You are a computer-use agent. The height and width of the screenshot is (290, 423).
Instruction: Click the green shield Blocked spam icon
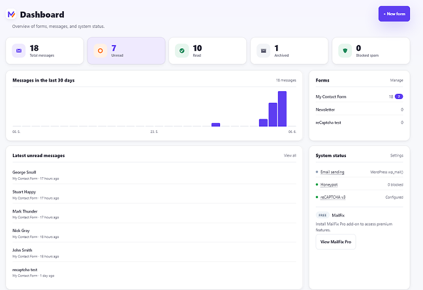point(345,51)
